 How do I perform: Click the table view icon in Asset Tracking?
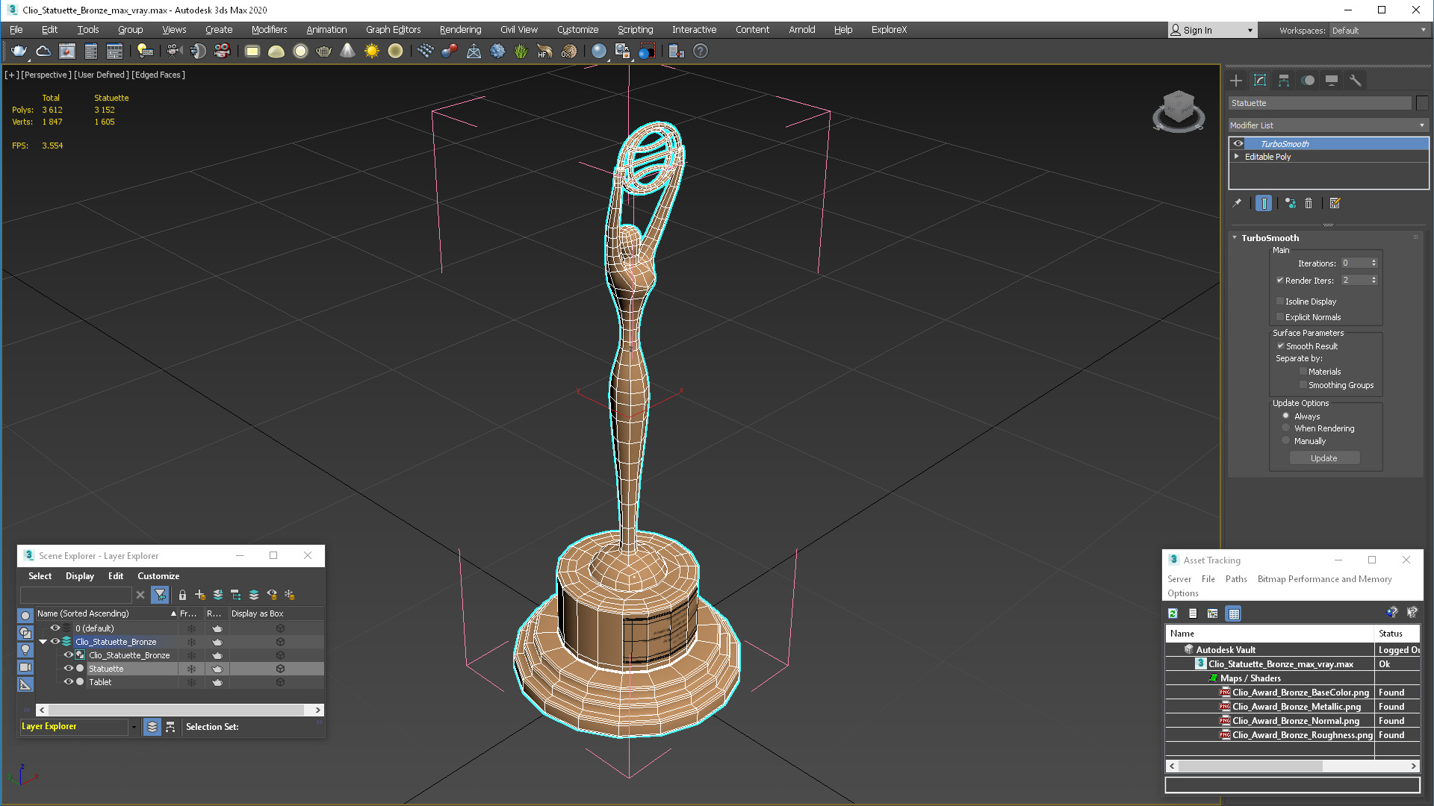(x=1234, y=613)
